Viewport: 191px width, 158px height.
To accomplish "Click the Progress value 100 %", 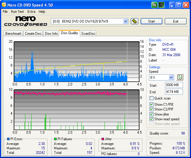I will tap(181, 143).
